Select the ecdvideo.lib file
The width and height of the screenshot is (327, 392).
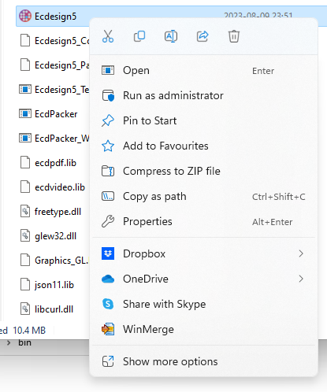pos(60,187)
